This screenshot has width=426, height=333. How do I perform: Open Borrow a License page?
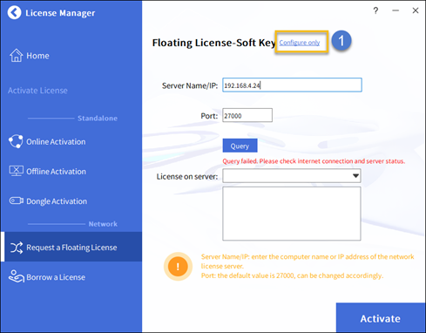pyautogui.click(x=56, y=277)
